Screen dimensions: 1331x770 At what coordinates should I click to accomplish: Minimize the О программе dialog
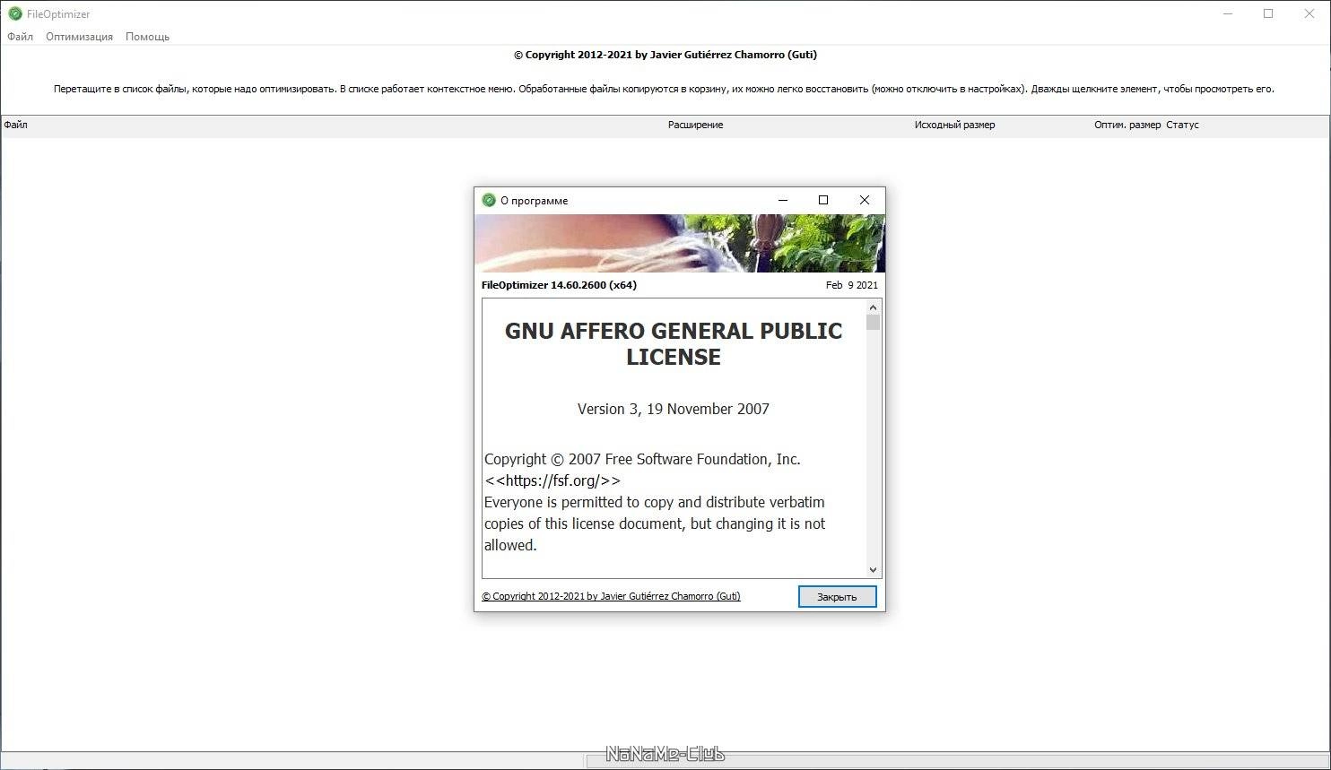782,200
